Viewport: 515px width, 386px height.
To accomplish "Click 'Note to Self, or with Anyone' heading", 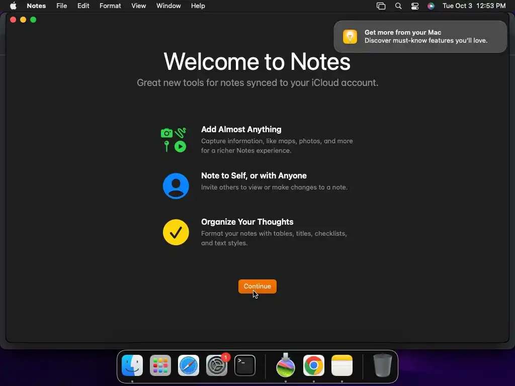I will click(x=254, y=175).
